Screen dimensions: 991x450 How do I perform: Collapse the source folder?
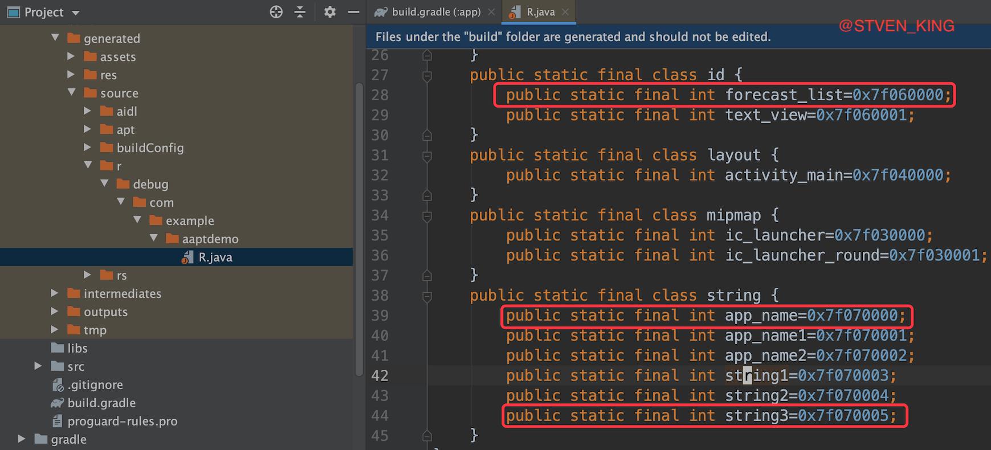tap(72, 93)
